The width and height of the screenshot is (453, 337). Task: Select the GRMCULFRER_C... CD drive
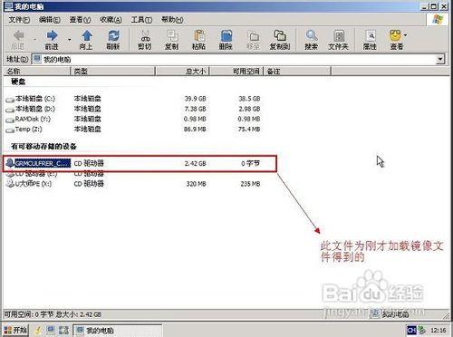pos(43,163)
